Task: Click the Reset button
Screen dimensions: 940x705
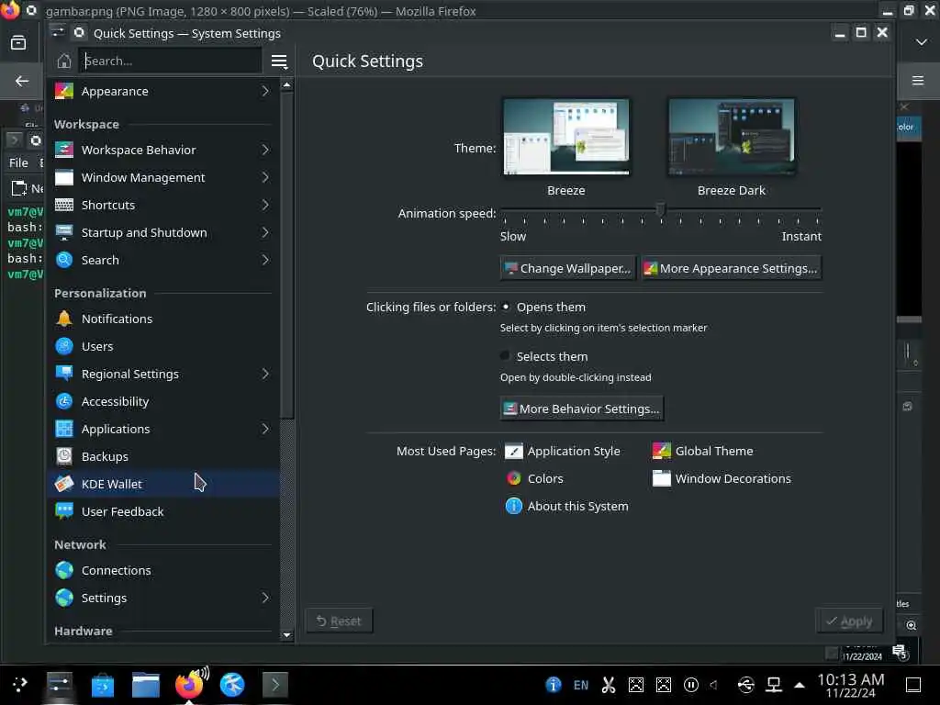Action: tap(340, 621)
